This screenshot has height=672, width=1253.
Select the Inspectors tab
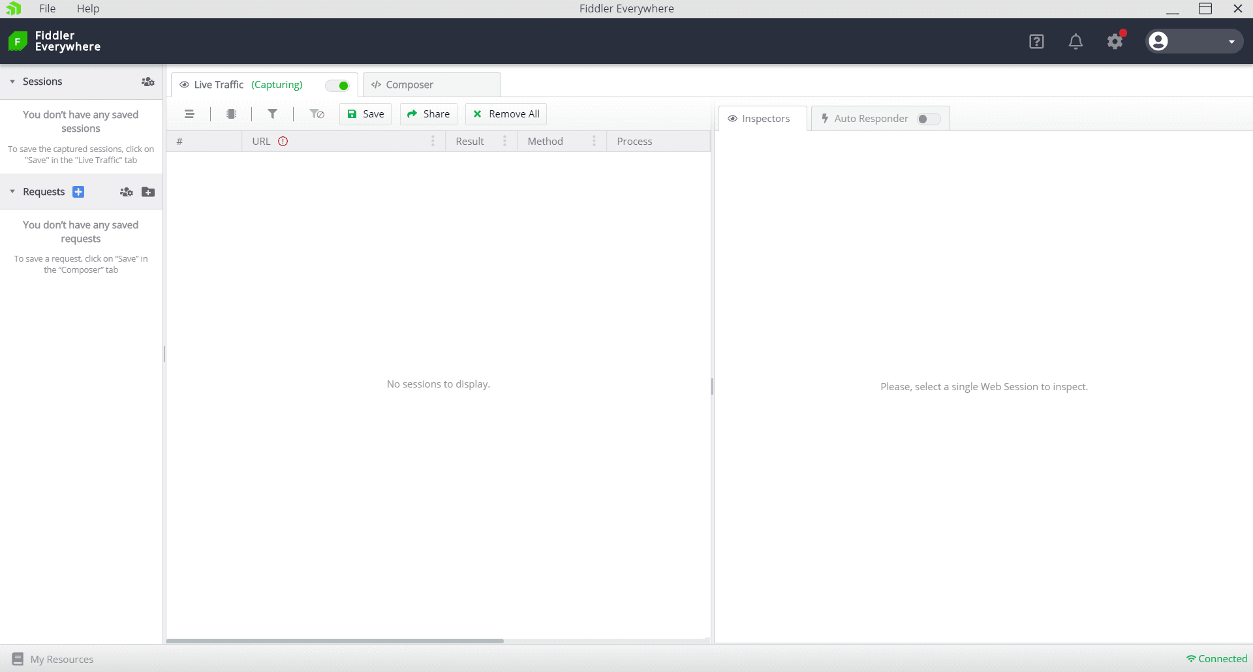[x=763, y=119]
